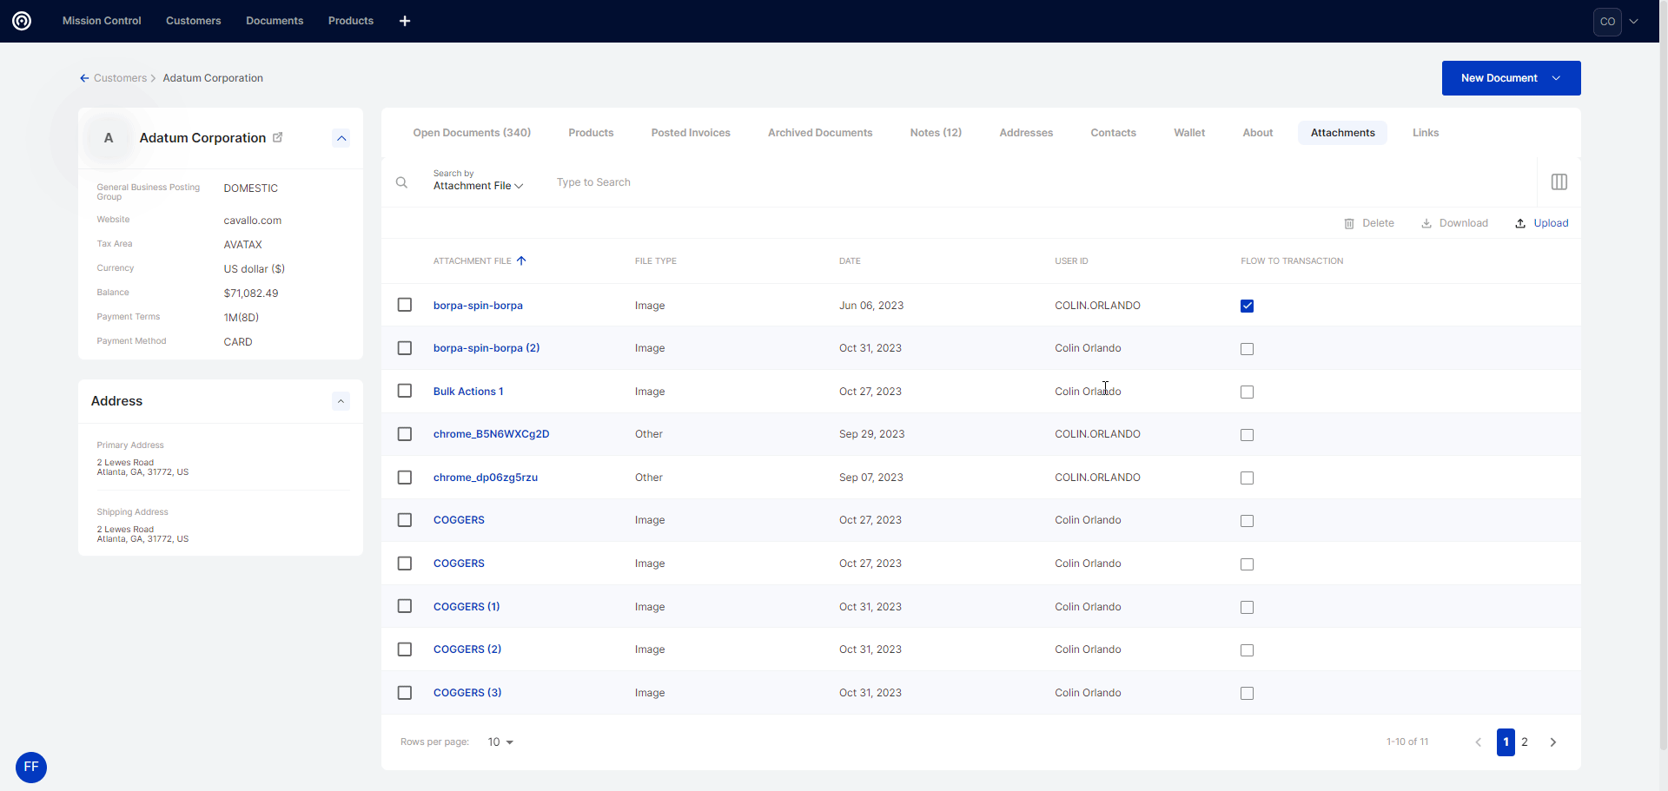Image resolution: width=1668 pixels, height=791 pixels.
Task: Open the Notes (12) tab
Action: [936, 133]
